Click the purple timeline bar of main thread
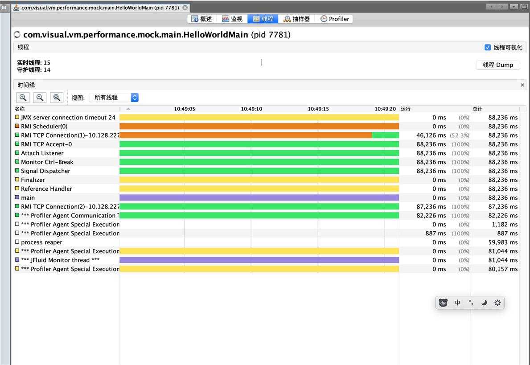The width and height of the screenshot is (530, 365). click(x=259, y=198)
